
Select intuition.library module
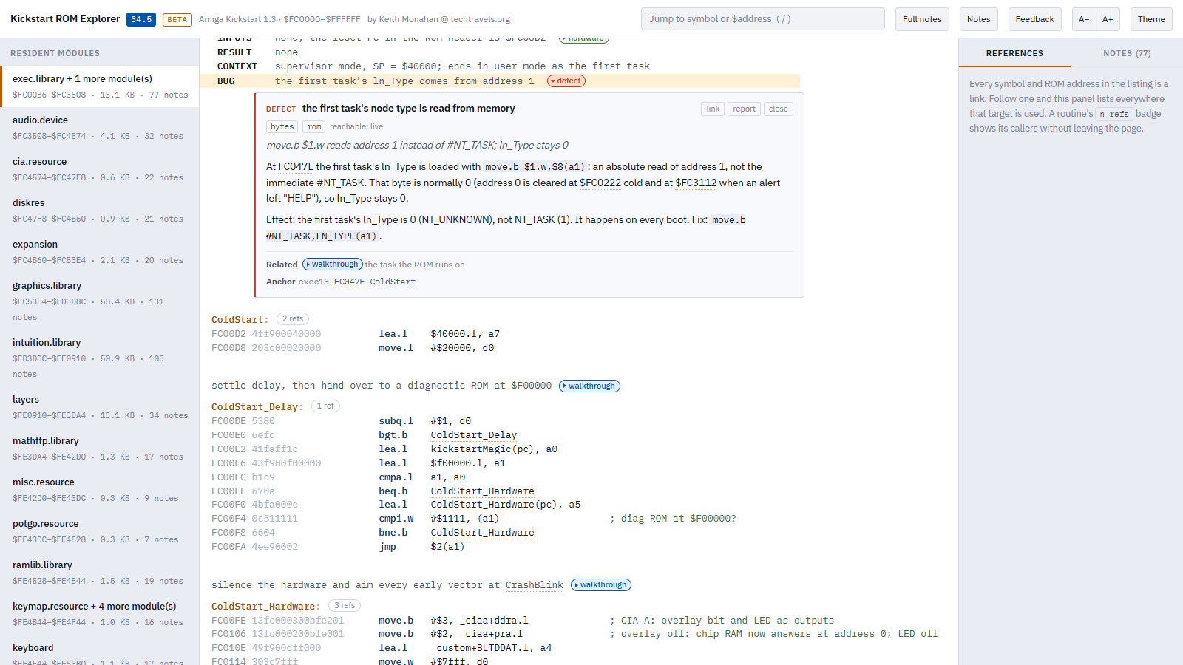[x=100, y=358]
